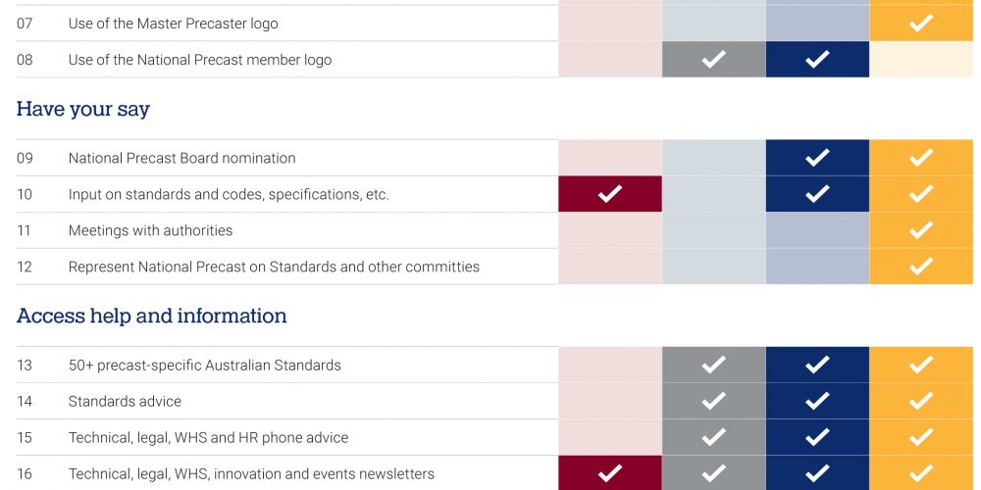Screen dimensions: 981x490
Task: Click navy checkmark in National Precast member logo row
Action: [817, 60]
